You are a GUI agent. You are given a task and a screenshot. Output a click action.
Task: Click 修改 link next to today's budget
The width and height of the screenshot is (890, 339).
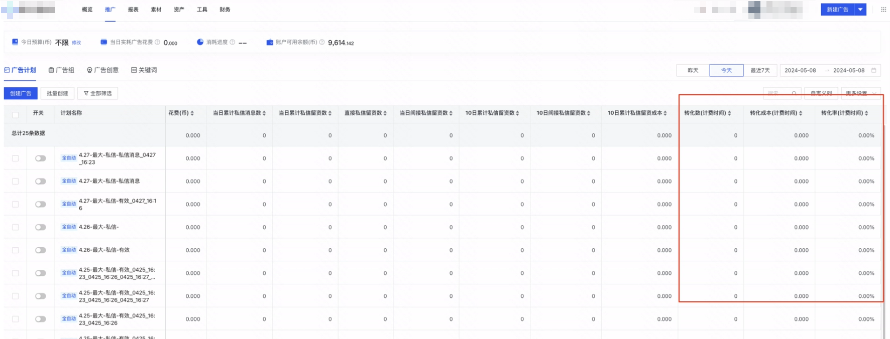76,43
